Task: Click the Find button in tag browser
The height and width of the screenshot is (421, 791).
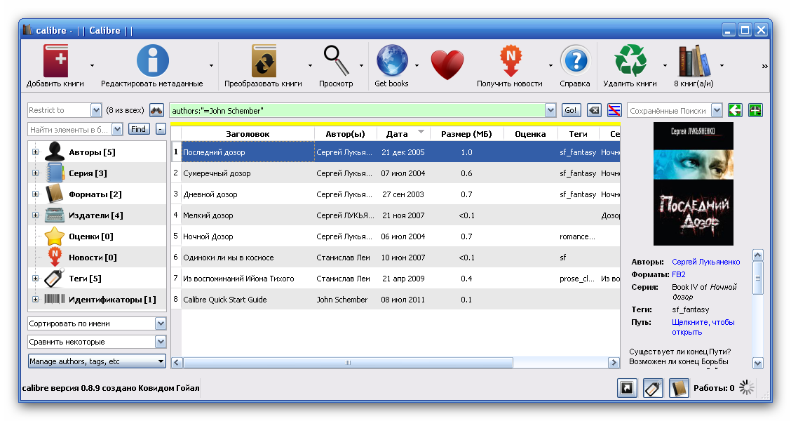Action: [139, 129]
